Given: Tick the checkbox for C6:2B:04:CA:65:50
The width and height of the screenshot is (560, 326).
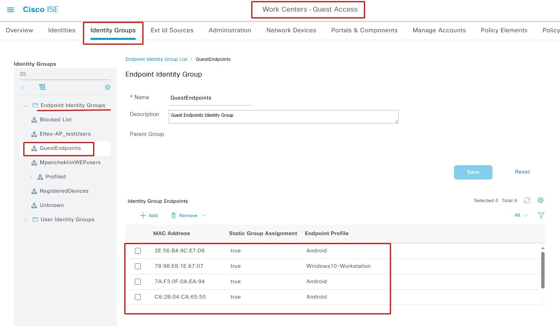Looking at the screenshot, I should [138, 297].
